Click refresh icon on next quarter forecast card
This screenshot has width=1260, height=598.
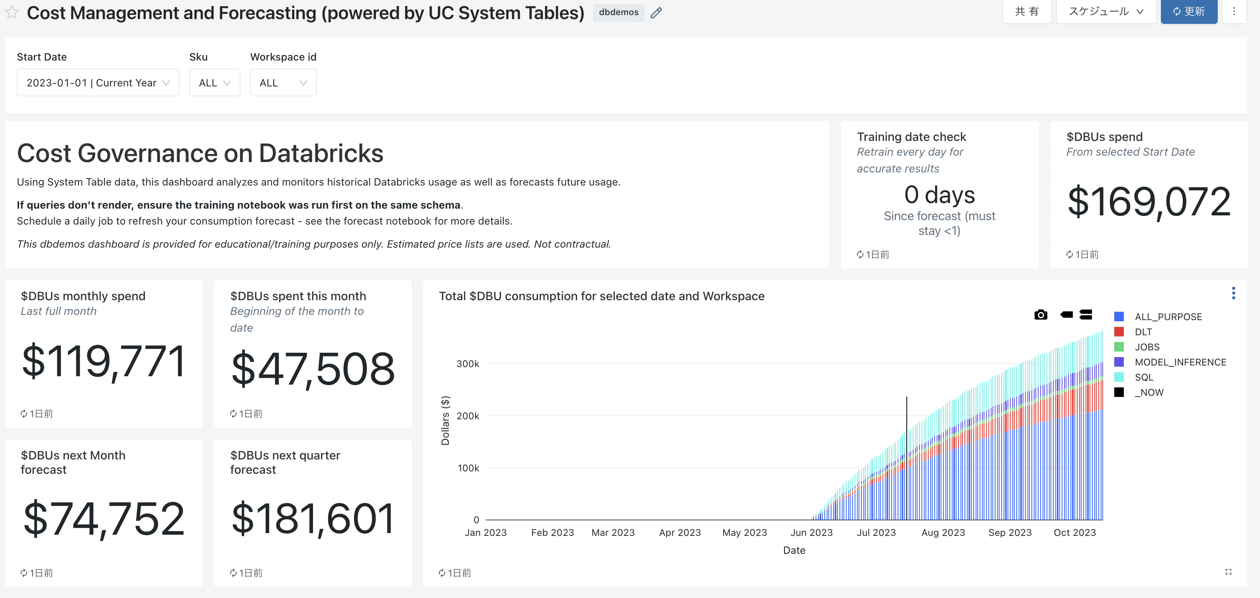[233, 573]
